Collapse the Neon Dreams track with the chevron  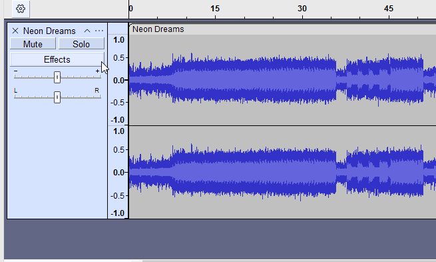(x=87, y=31)
